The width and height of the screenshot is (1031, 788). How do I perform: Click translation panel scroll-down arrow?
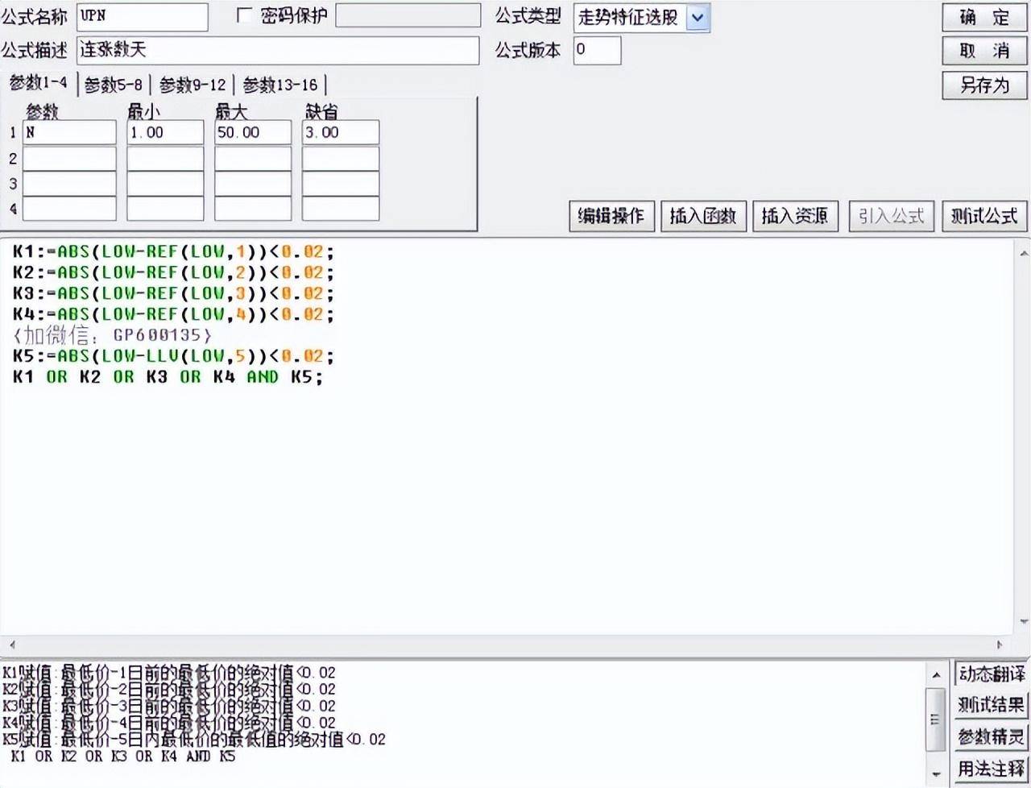coord(935,774)
